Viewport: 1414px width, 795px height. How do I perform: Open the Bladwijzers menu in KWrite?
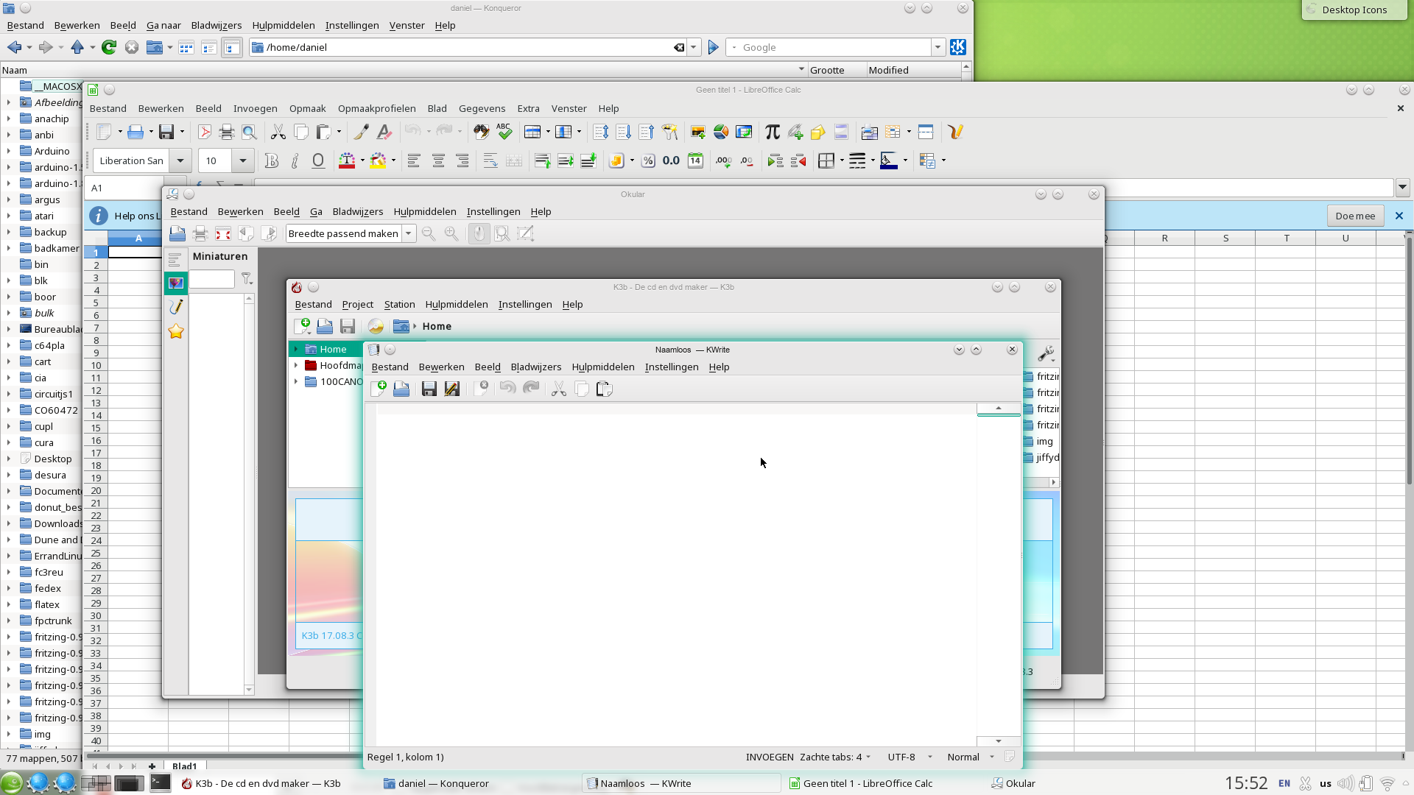point(536,367)
